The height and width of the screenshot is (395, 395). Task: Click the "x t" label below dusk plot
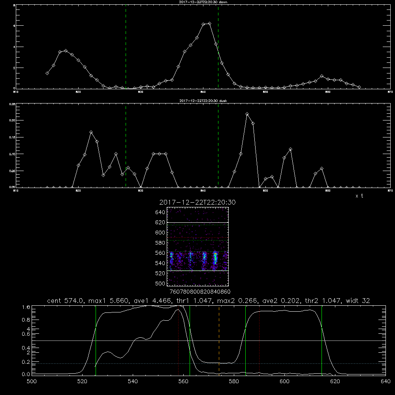pos(359,196)
